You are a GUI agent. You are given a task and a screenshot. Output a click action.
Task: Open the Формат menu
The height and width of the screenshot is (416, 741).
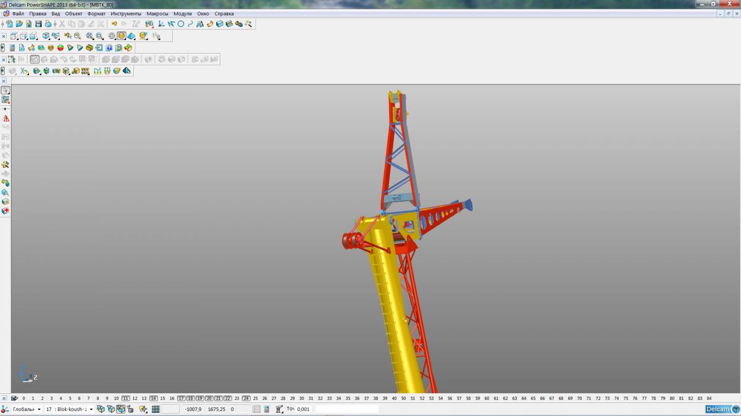[97, 14]
